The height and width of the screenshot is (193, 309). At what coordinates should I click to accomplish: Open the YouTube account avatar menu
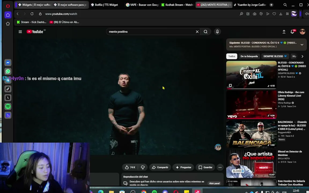(x=302, y=32)
